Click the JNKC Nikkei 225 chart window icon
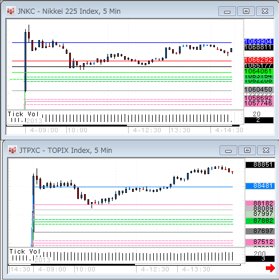The image size is (279, 280). 11,11
